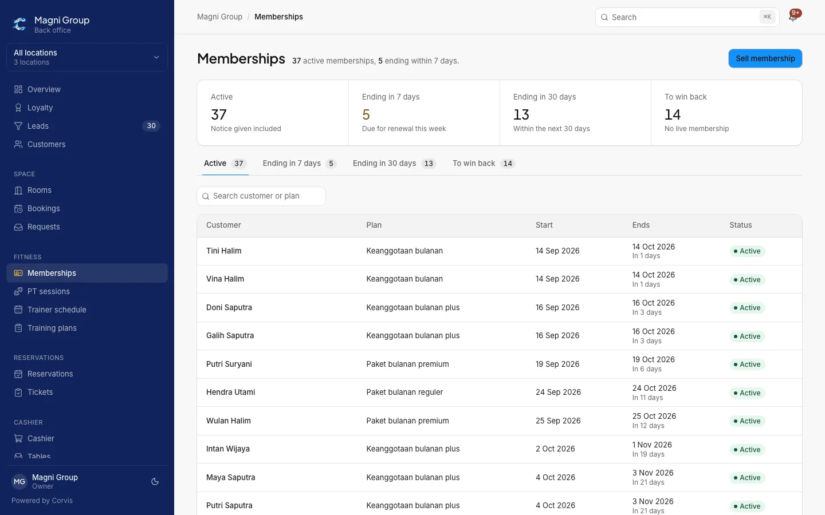Click the Rooms sidebar icon

coord(18,190)
